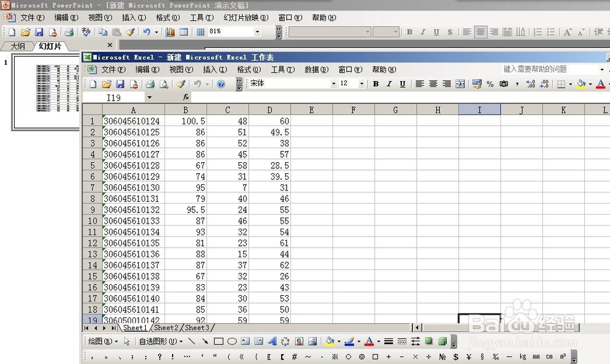The height and width of the screenshot is (364, 610).
Task: Open Excel 数据 menu
Action: [x=316, y=70]
